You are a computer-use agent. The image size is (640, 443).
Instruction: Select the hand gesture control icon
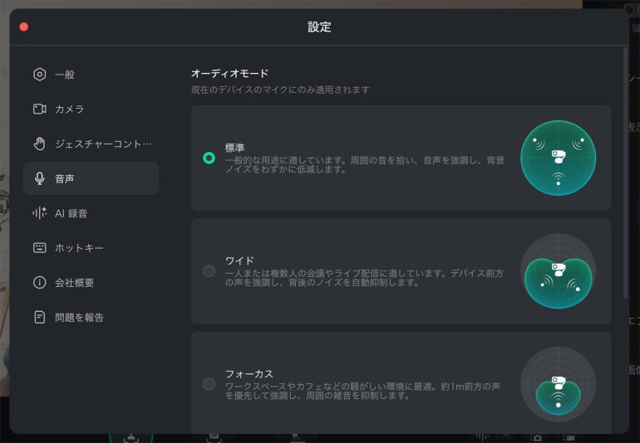pyautogui.click(x=39, y=144)
